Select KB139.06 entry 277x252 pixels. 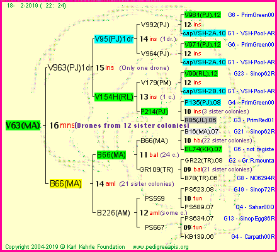pos(199,237)
